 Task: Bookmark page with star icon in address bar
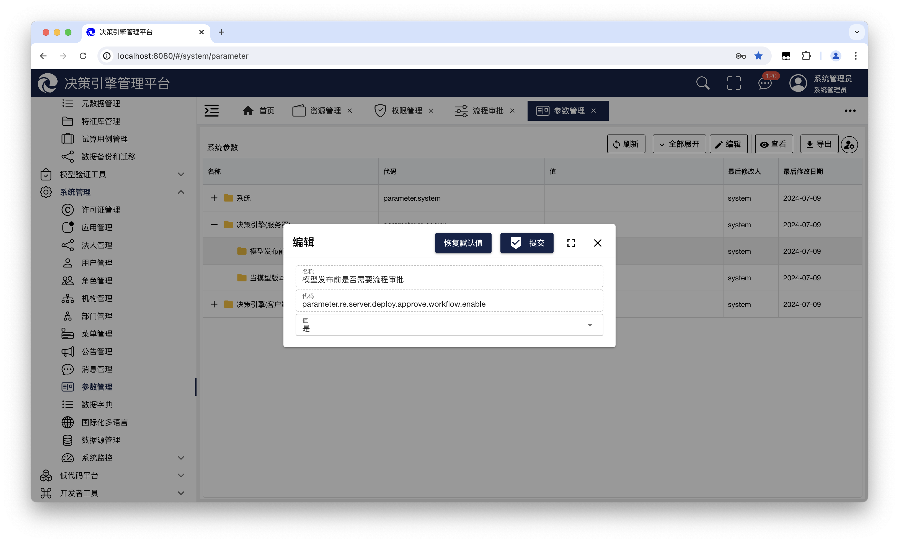(x=758, y=56)
